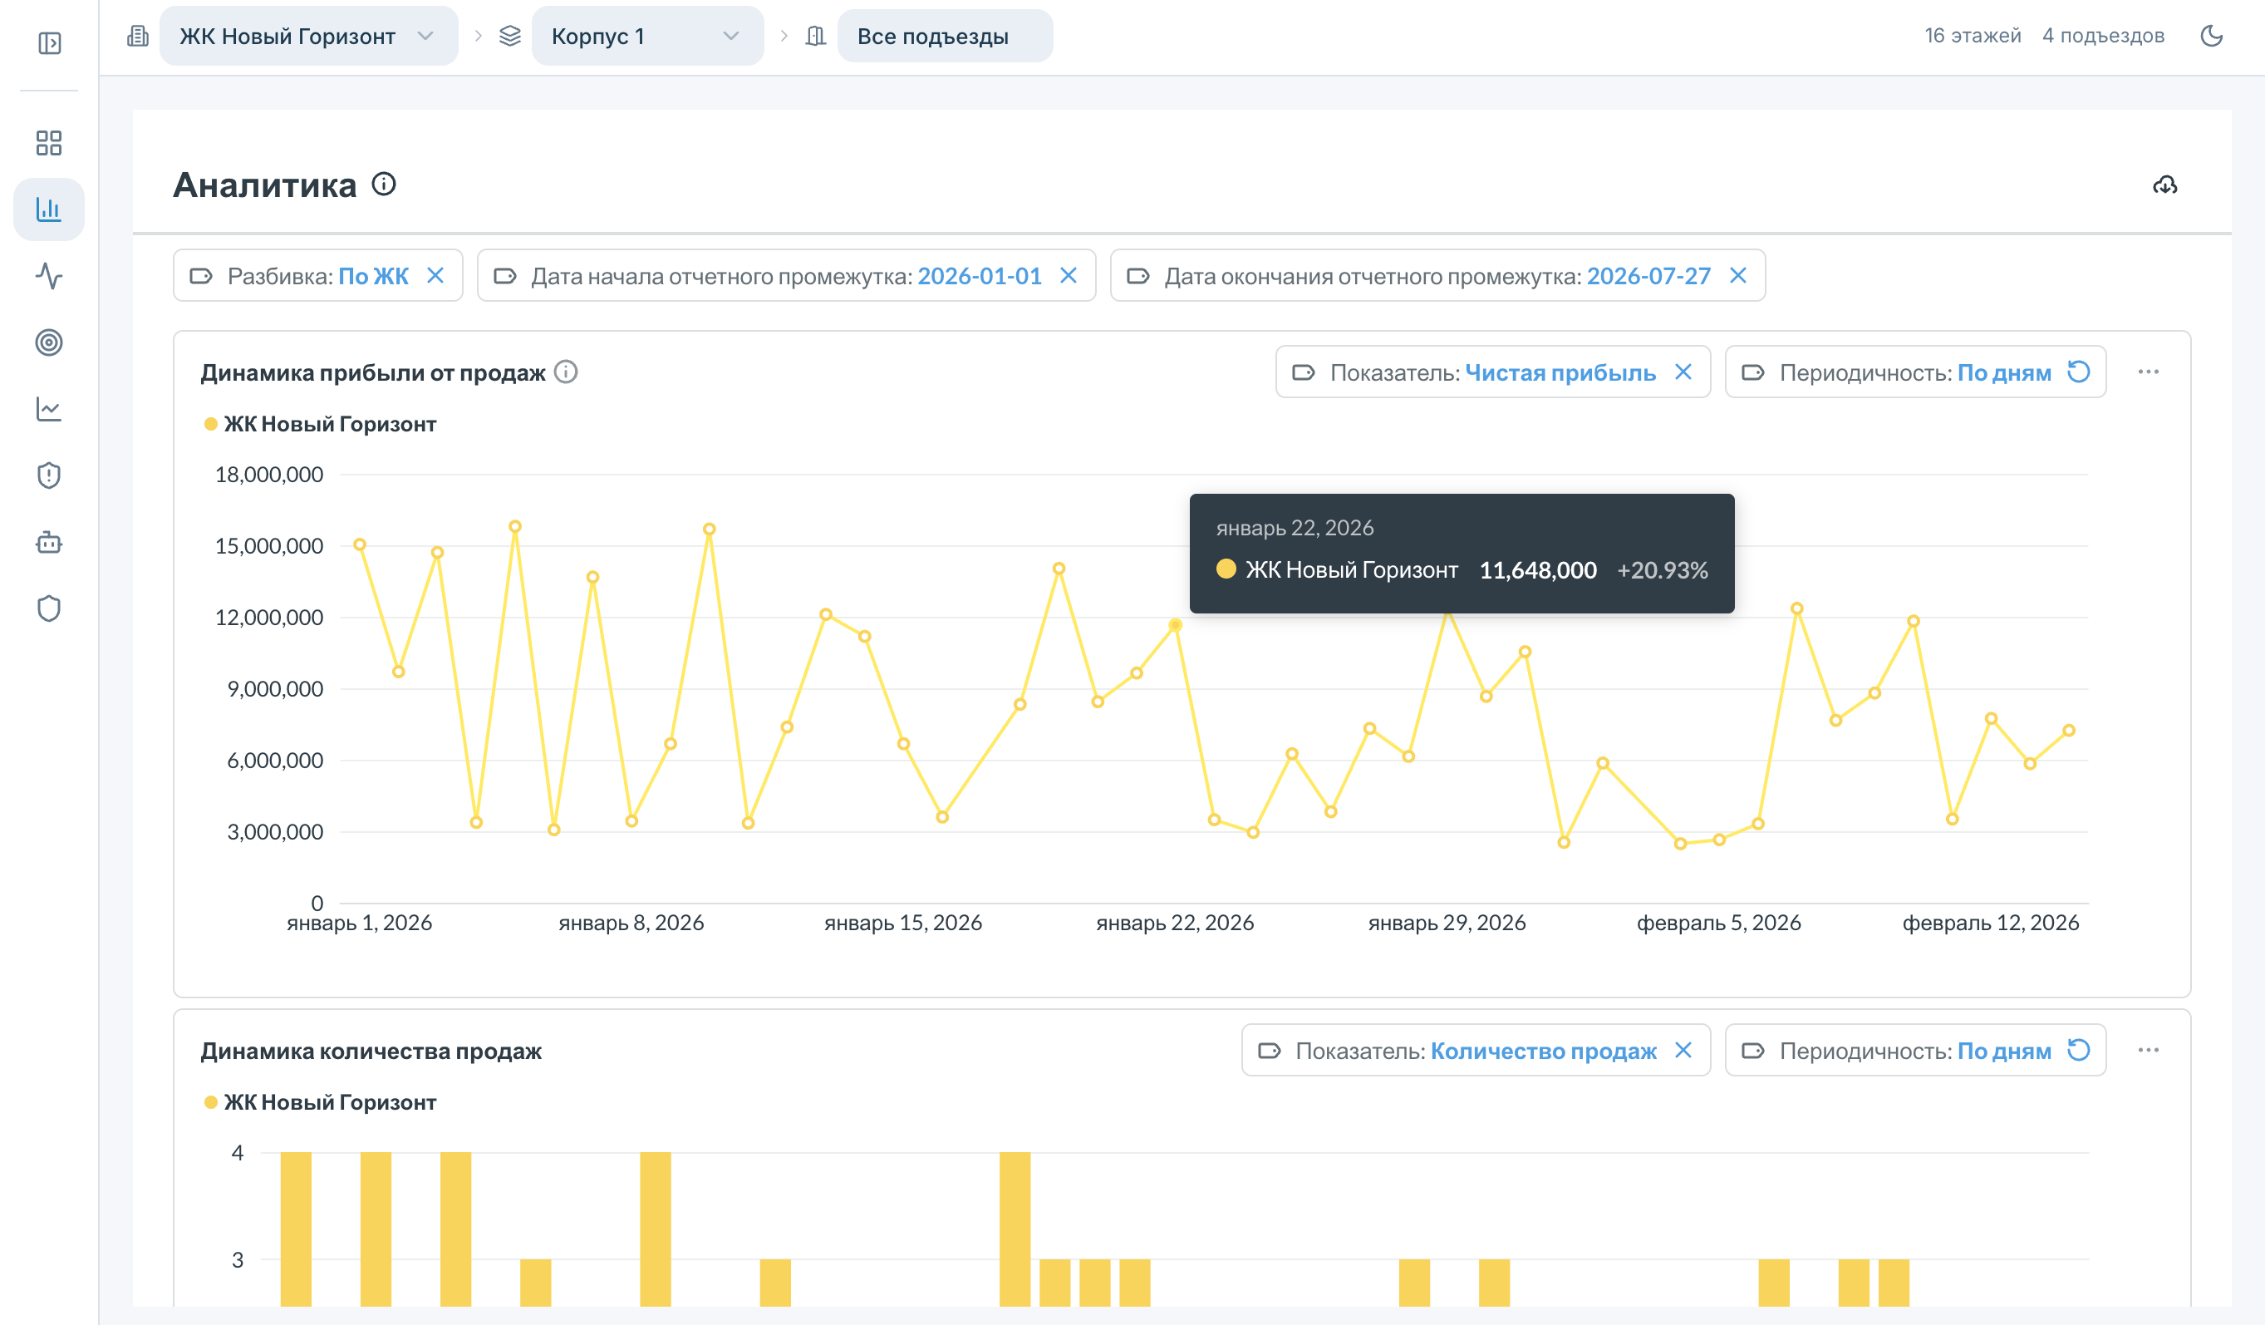Open the active Analytics bar chart sidebar item
Viewport: 2265px width, 1325px height.
[x=48, y=209]
